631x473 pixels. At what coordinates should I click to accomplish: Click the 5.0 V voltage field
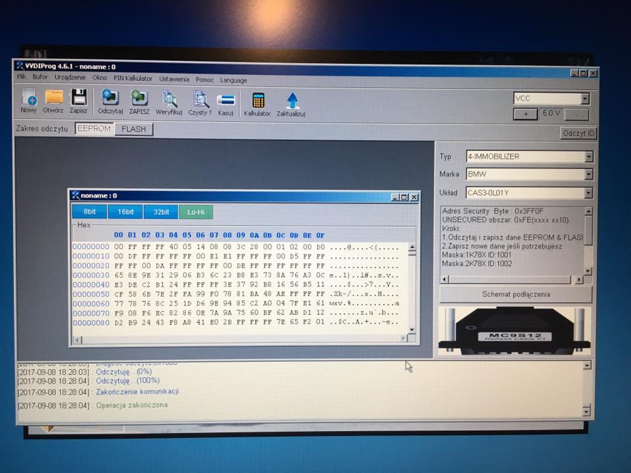[x=551, y=114]
